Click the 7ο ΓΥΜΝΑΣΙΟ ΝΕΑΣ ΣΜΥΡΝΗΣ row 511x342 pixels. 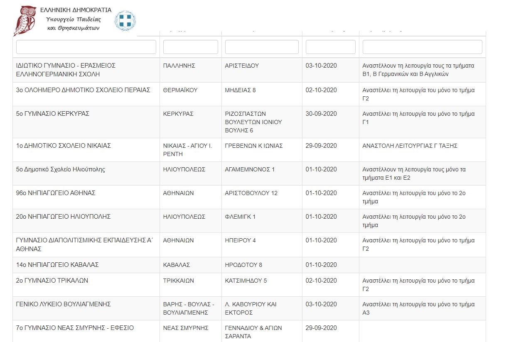pyautogui.click(x=75, y=328)
